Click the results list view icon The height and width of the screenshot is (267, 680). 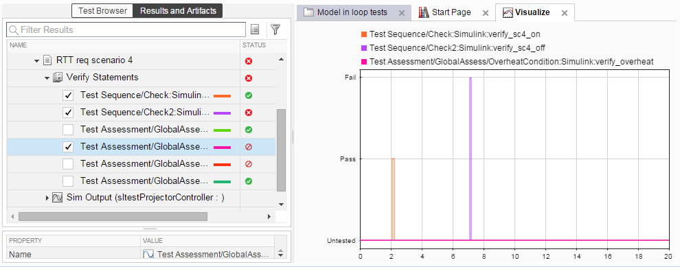(255, 30)
